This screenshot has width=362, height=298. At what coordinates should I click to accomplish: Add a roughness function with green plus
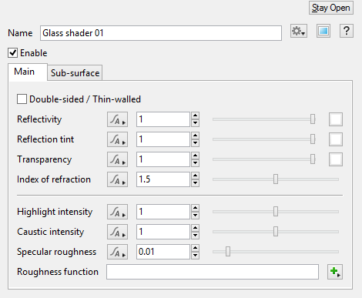click(335, 272)
